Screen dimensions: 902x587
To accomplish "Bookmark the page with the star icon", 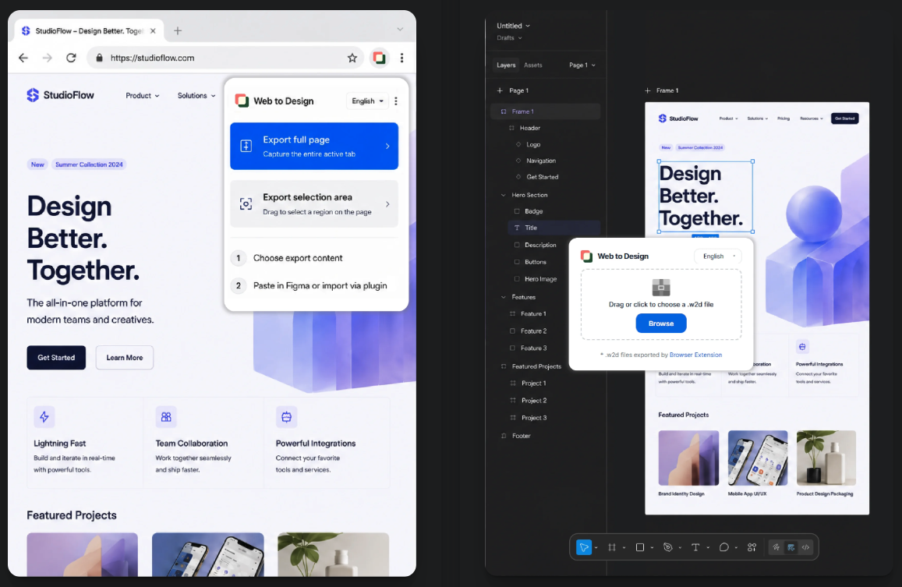I will tap(352, 58).
